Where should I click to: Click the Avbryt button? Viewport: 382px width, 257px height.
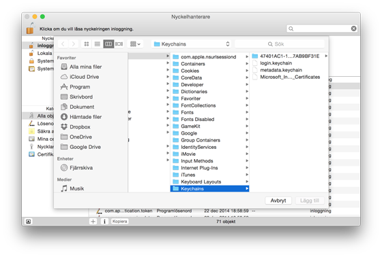click(278, 201)
